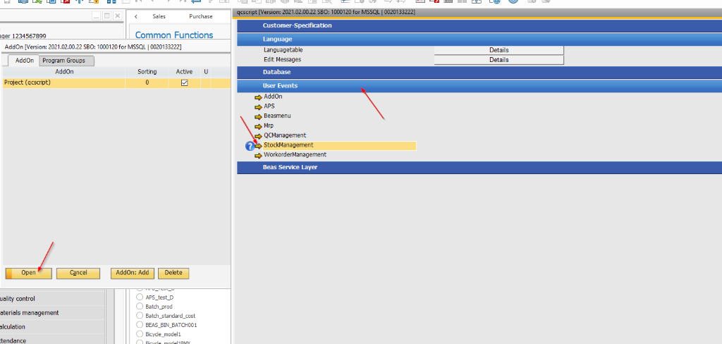Select the Project (qcscript) row
The height and width of the screenshot is (344, 722).
(116, 83)
